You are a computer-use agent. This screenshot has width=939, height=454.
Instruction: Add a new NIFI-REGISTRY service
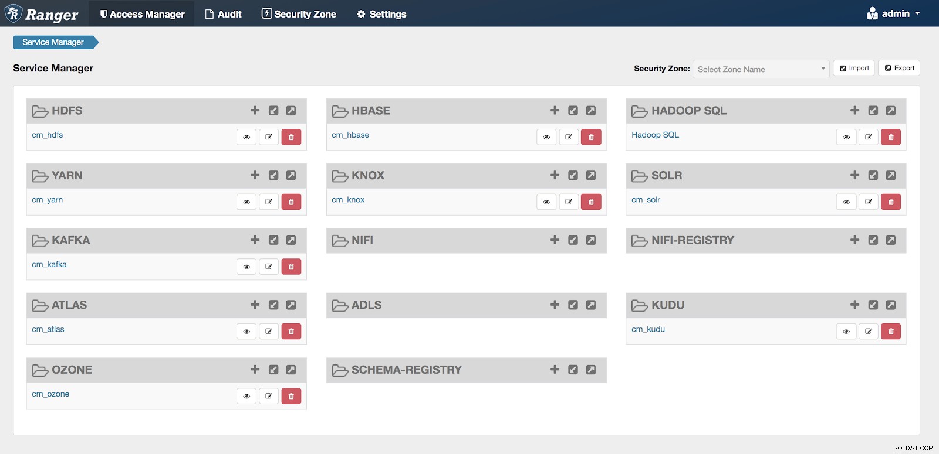coord(854,240)
